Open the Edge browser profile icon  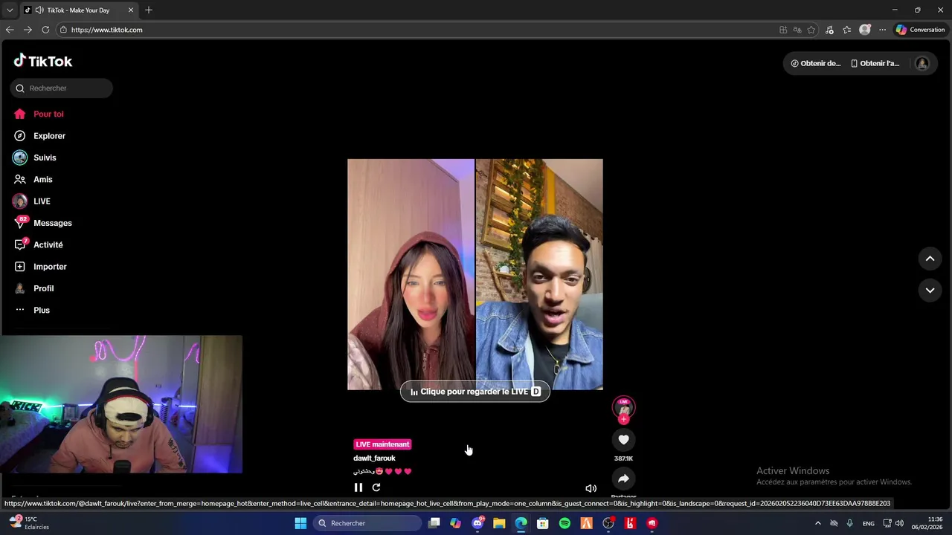click(x=864, y=30)
